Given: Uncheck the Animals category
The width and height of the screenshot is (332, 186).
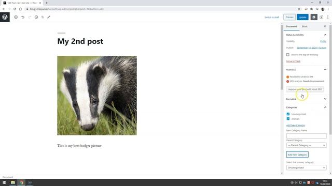Looking at the screenshot, I should click(288, 119).
